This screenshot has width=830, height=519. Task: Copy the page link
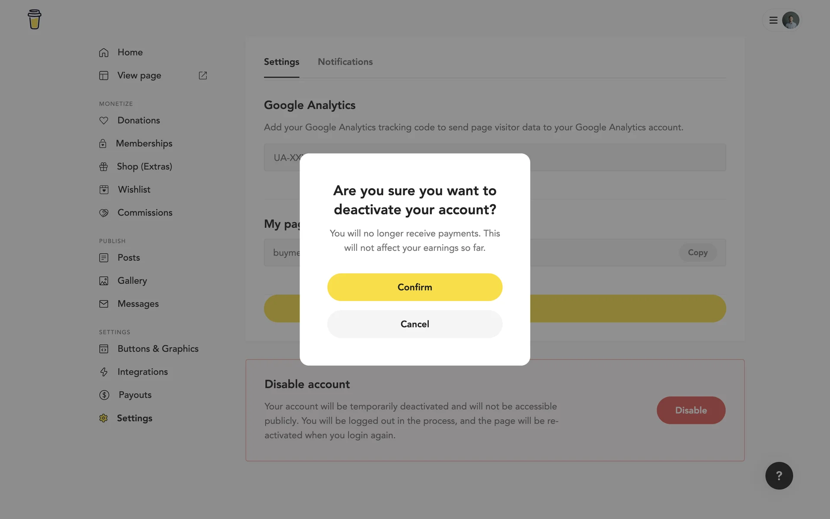(697, 253)
